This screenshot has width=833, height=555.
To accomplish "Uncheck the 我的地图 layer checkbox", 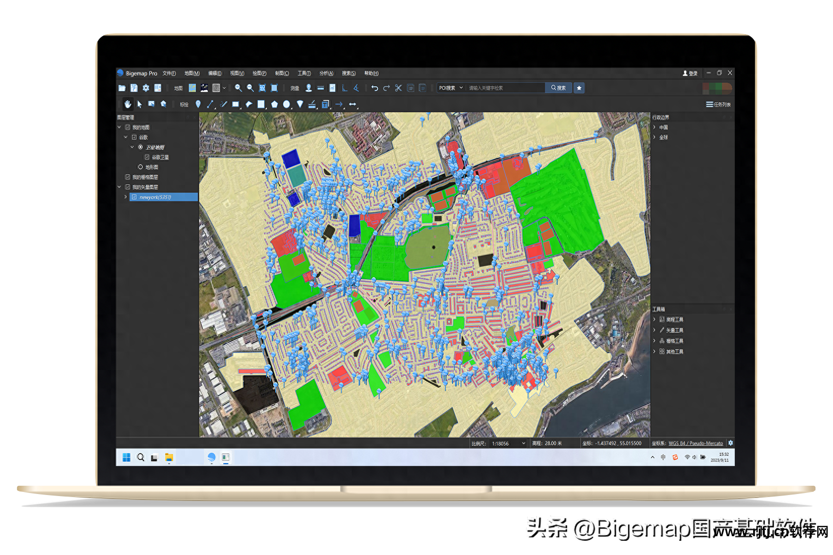I will 128,128.
